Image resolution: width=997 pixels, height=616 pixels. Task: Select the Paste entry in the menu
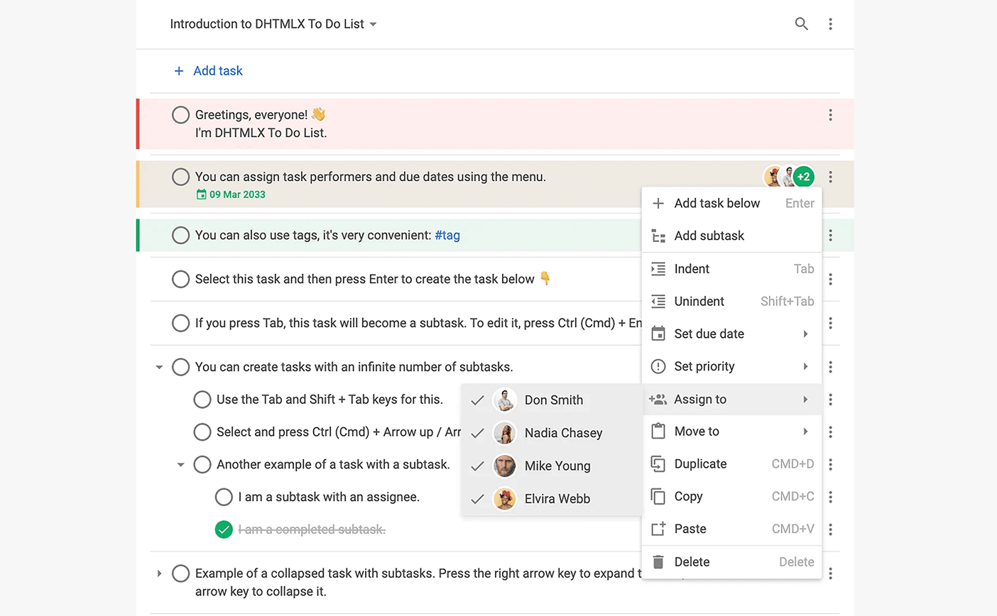731,529
